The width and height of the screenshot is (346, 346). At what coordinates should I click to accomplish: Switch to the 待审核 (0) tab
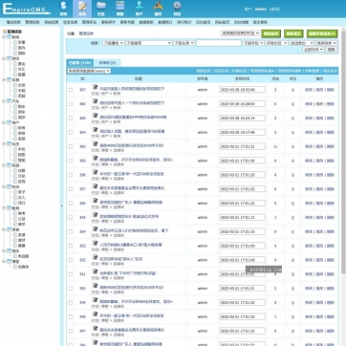click(x=107, y=63)
